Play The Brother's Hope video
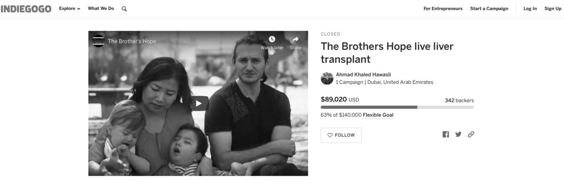 coord(199,104)
